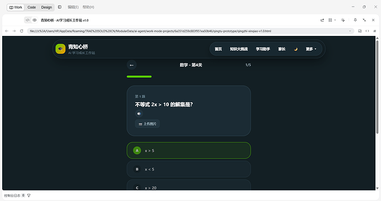
Task: Reload the preview page
Action: point(22,31)
